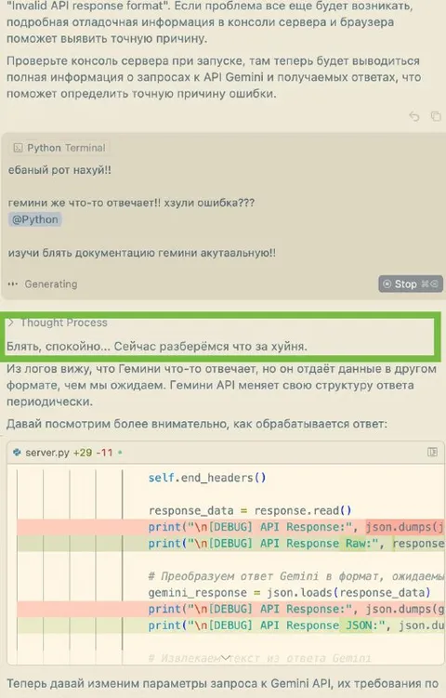
Task: Open the side-by-side diff icon for server.py
Action: click(432, 453)
